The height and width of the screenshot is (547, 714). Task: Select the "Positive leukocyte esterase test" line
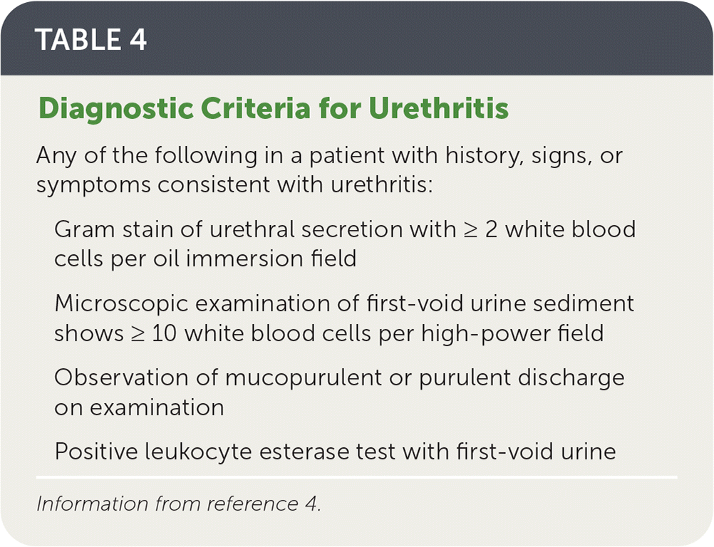pyautogui.click(x=335, y=451)
